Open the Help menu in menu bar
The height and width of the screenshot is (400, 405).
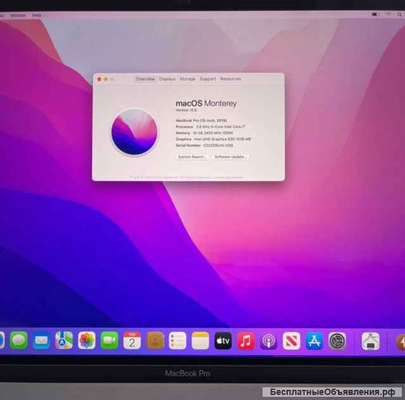tap(37, 15)
